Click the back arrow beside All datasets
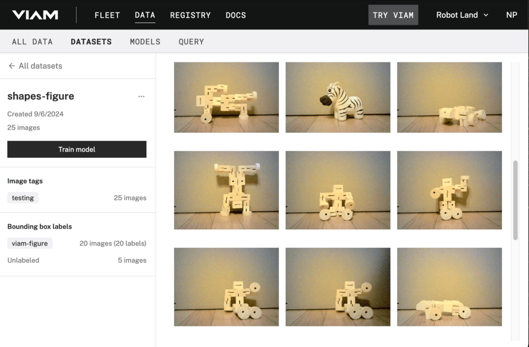The height and width of the screenshot is (347, 529). (x=11, y=65)
